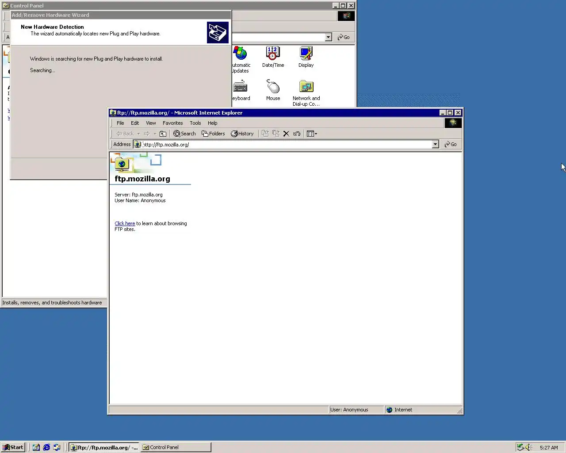Viewport: 566px width, 453px height.
Task: Follow the 'Click here' FTP help link
Action: [125, 223]
